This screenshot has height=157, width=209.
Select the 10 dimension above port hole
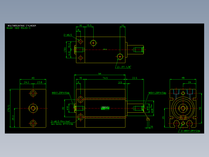[123, 25]
